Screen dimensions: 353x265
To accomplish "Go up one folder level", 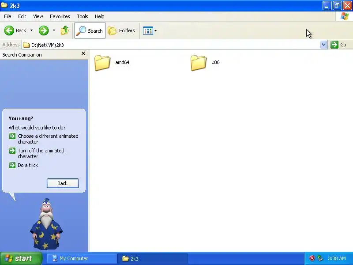I will pos(65,30).
